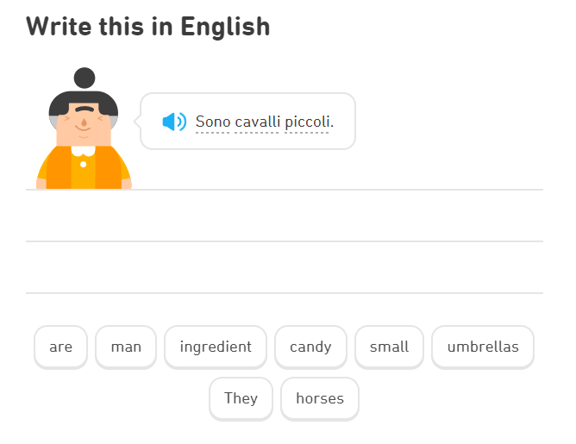Tap the 'small' word tile
This screenshot has width=576, height=444.
(x=390, y=347)
